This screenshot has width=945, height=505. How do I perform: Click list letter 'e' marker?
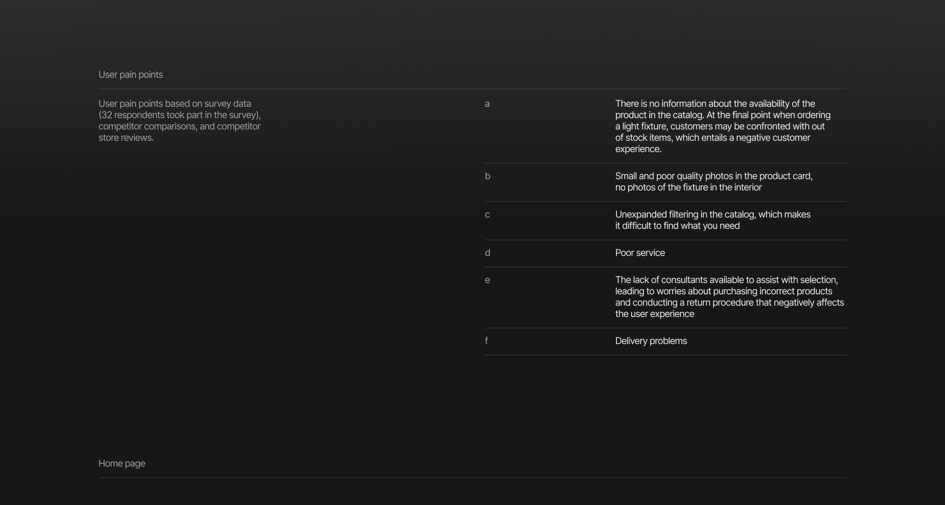487,280
